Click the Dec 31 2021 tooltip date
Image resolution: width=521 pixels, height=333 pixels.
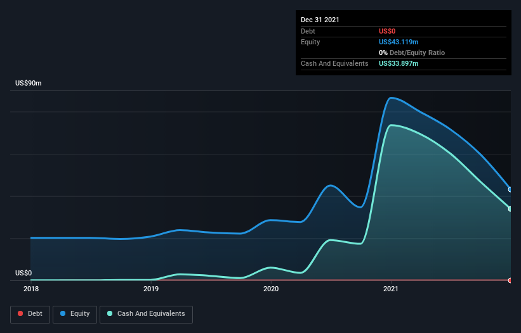click(x=320, y=20)
